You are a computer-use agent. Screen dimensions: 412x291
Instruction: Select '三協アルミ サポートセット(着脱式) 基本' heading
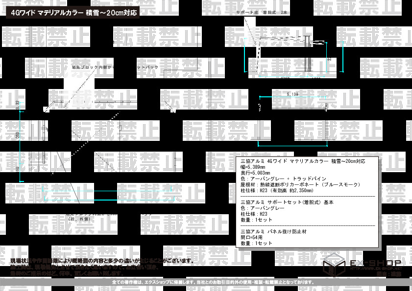coord(287,202)
